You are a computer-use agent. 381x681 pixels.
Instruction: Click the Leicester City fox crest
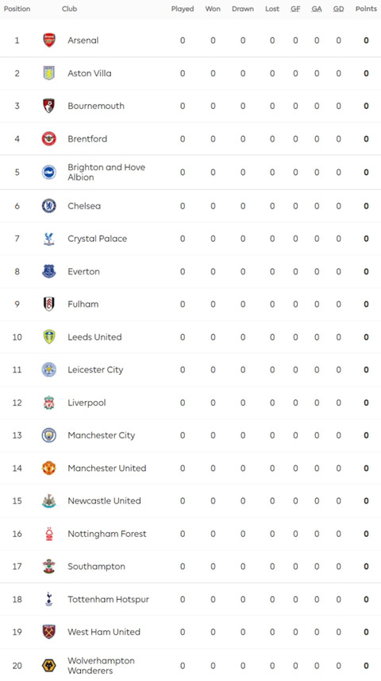coord(49,370)
